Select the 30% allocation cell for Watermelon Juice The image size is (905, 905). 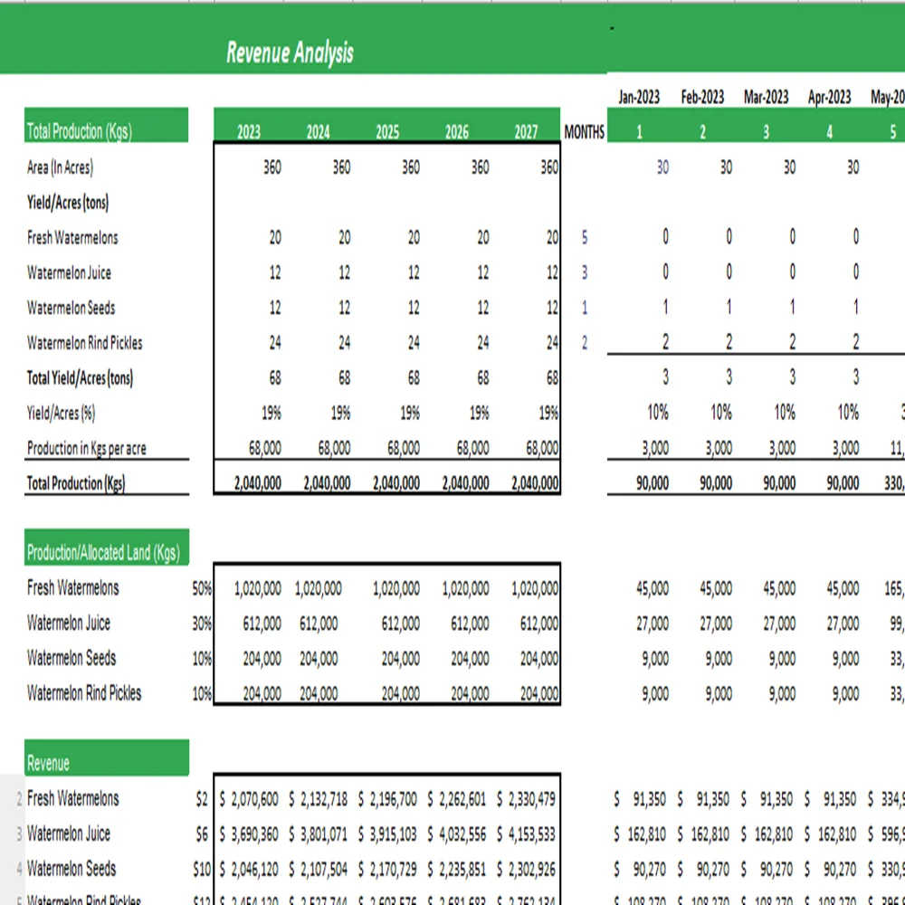click(201, 624)
